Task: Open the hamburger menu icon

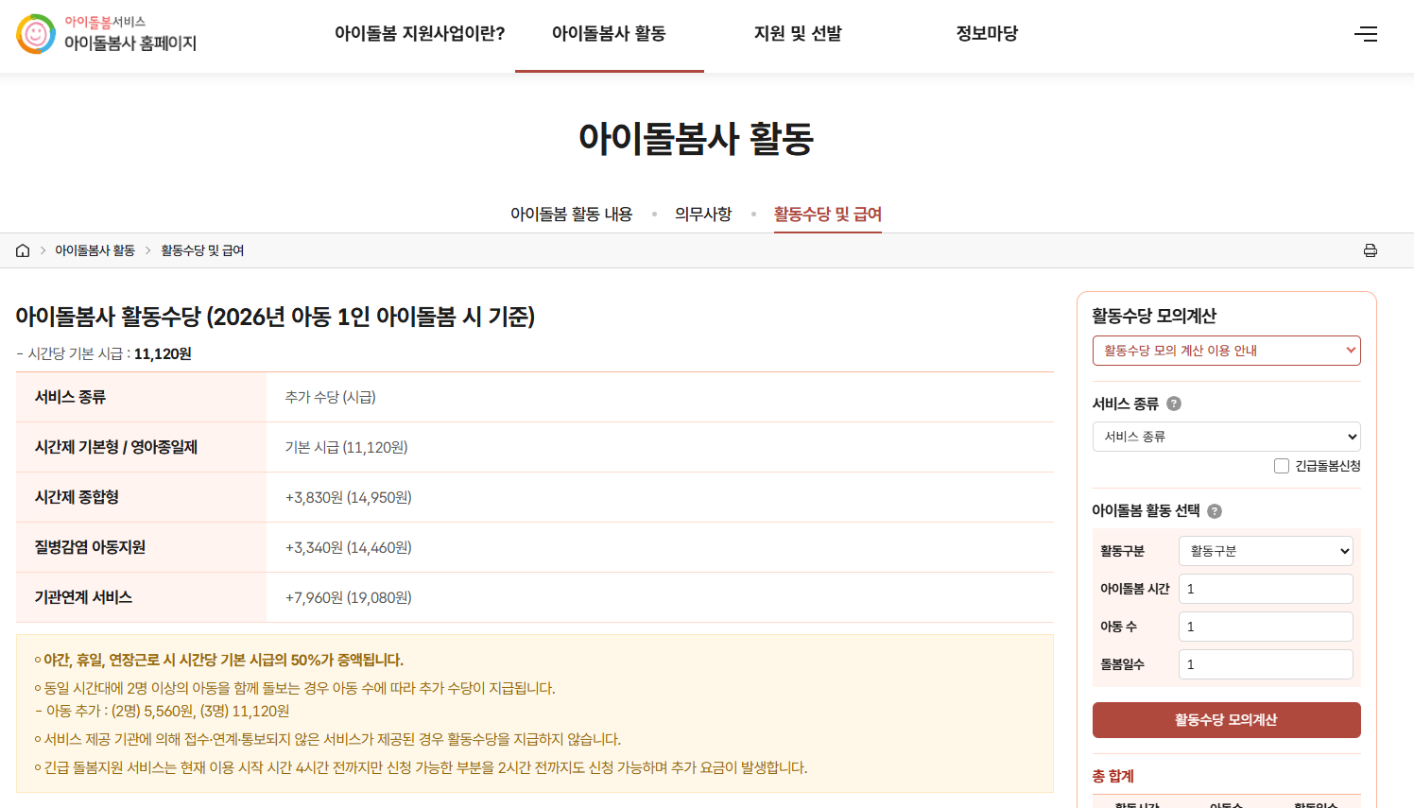Action: (x=1366, y=34)
